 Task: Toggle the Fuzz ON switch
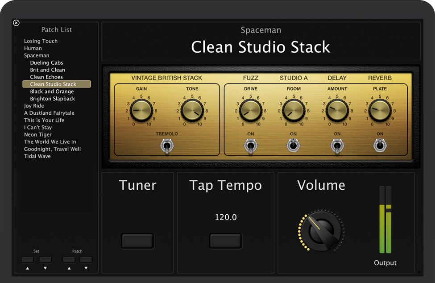tap(250, 146)
